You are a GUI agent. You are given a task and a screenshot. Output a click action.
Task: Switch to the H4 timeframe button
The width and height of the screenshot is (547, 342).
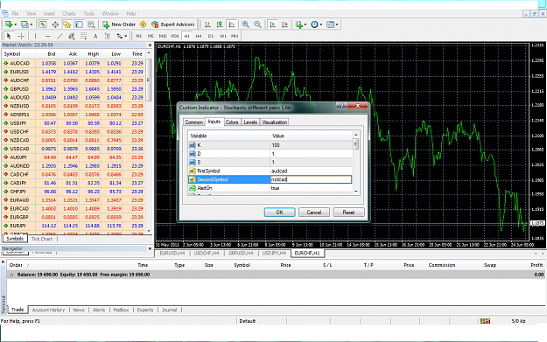(x=199, y=36)
